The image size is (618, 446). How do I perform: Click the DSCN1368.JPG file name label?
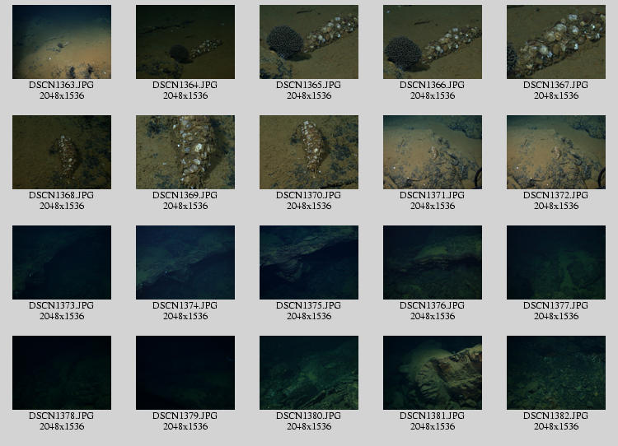[62, 195]
